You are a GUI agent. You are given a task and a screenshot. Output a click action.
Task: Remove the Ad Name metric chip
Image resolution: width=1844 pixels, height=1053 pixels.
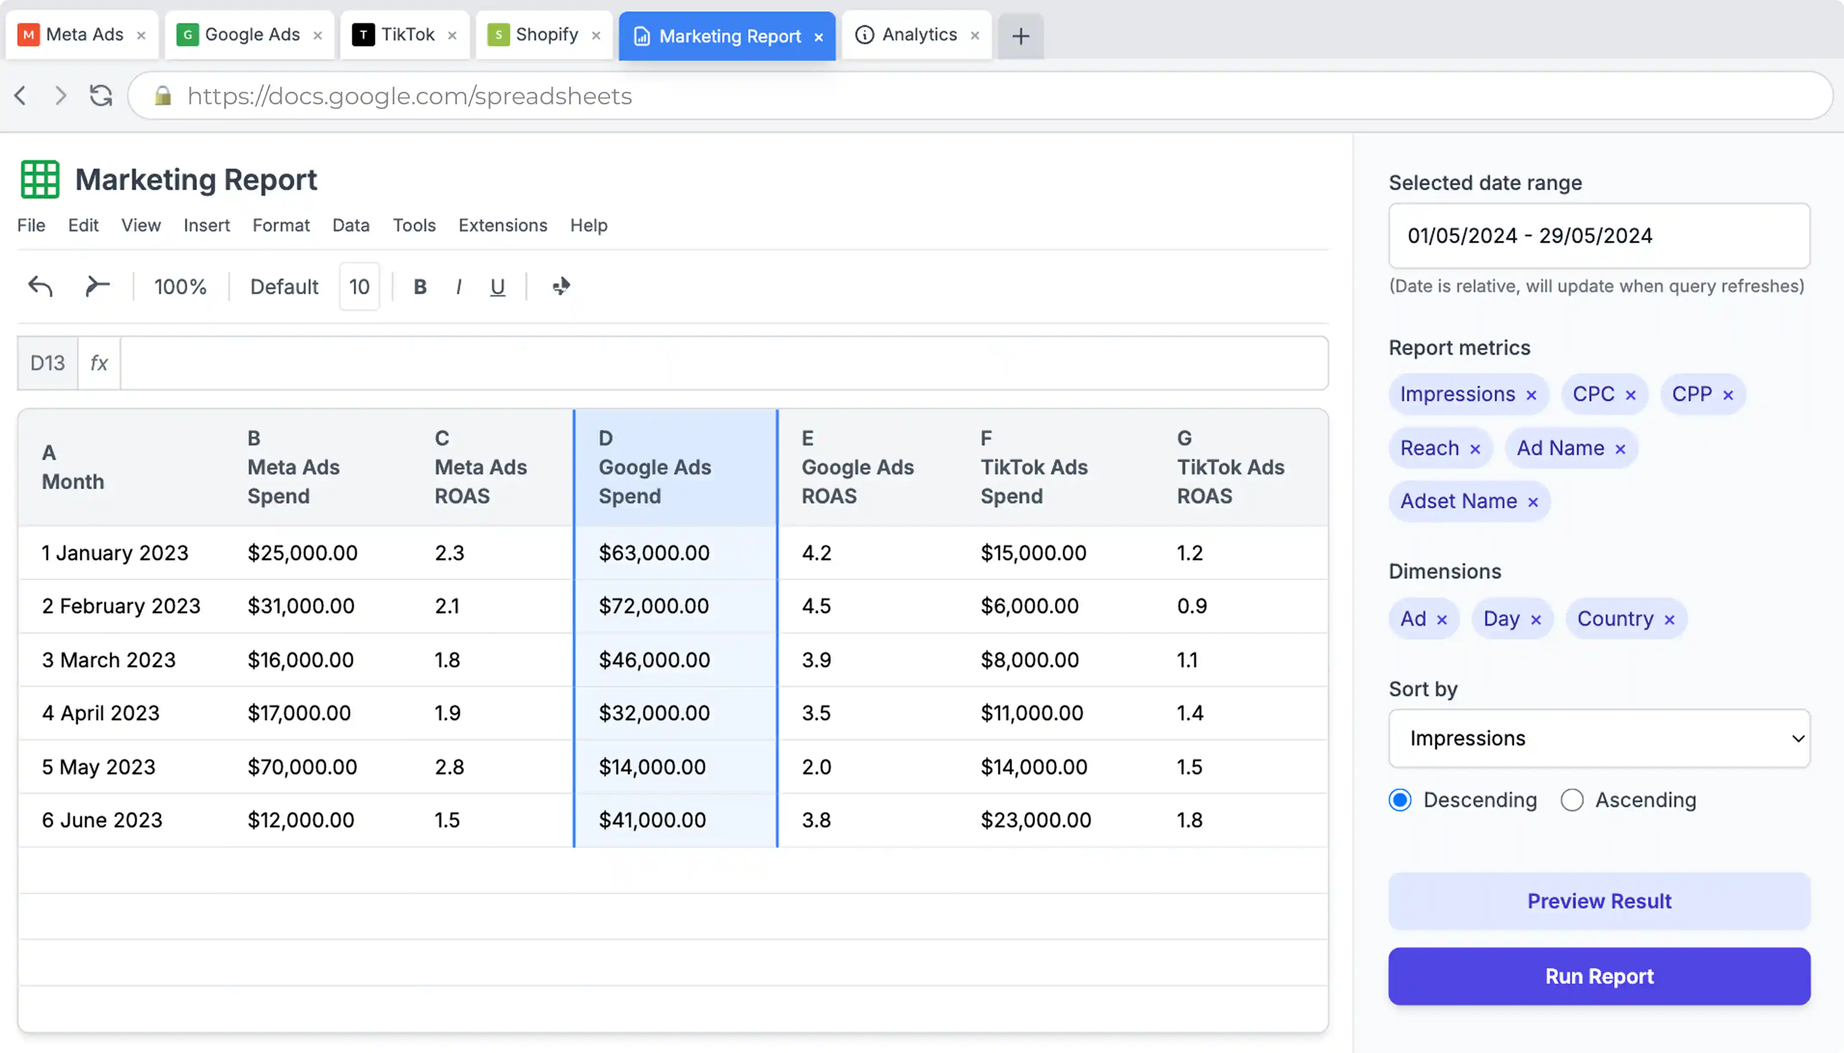click(x=1620, y=449)
